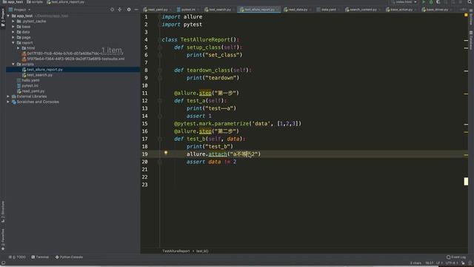The image size is (474, 267).
Task: Select hello.yaml in project tree
Action: pos(30,80)
